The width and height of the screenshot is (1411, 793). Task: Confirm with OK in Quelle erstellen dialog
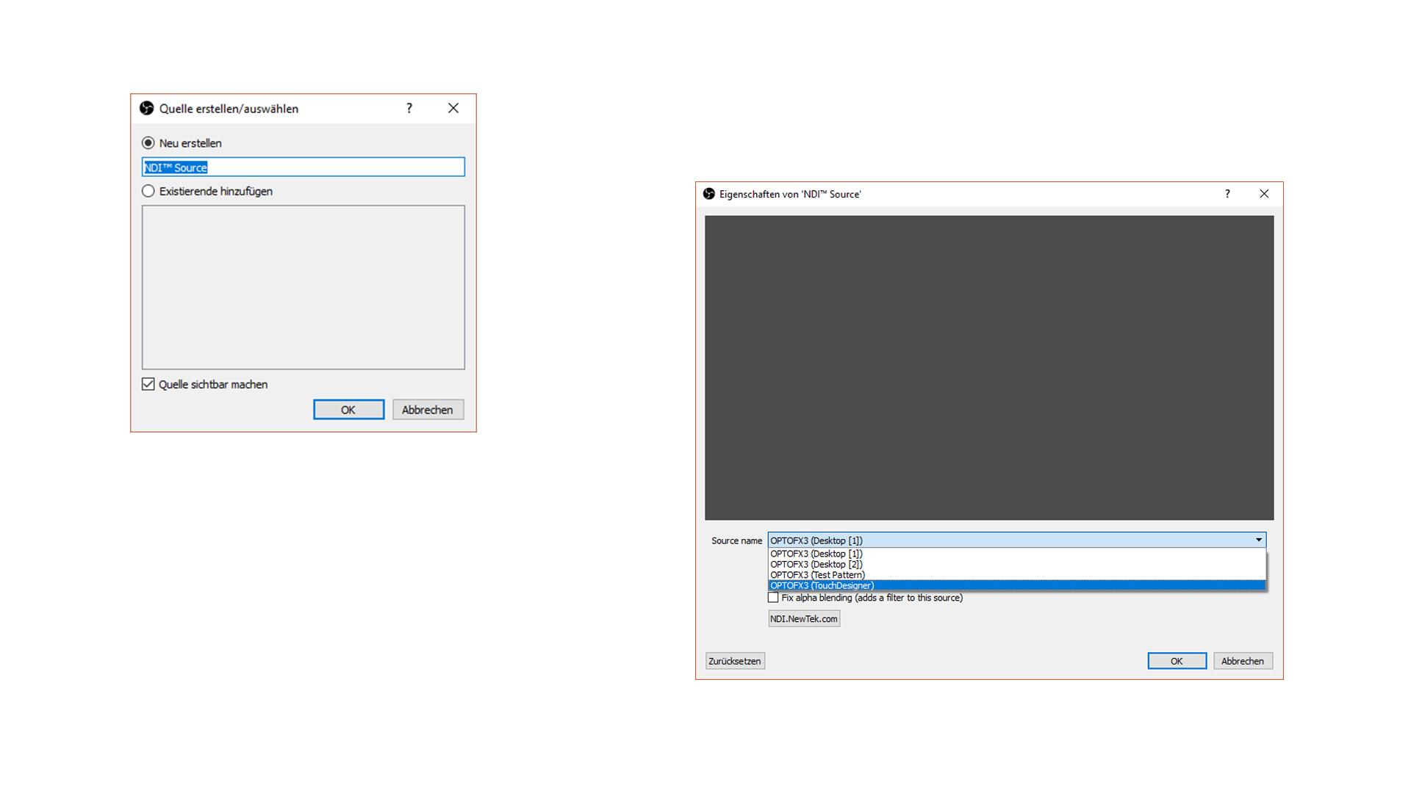click(x=348, y=410)
